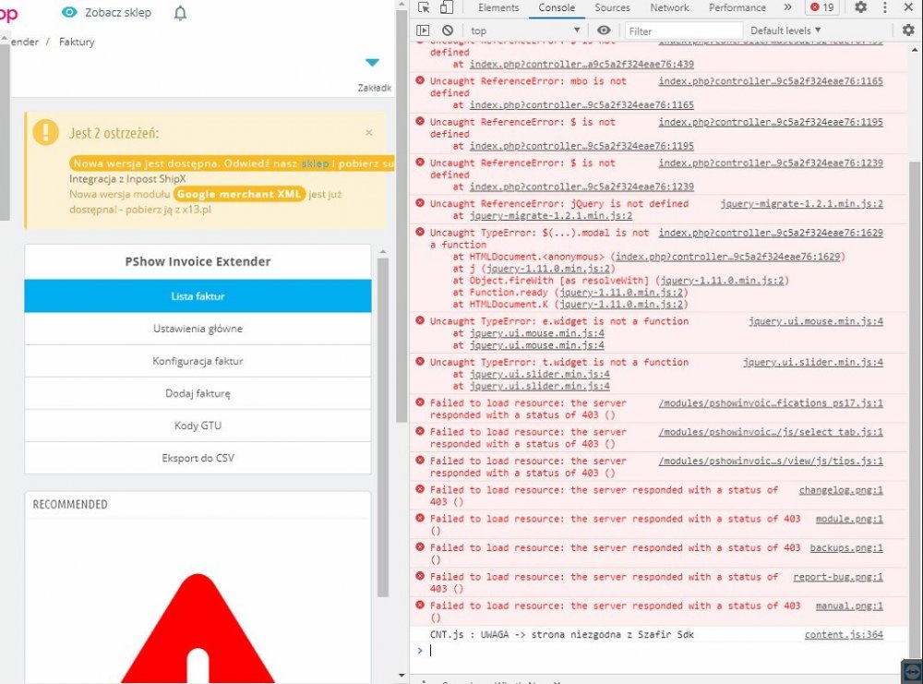Open manual.png:1 resource link
923x684 pixels.
849,606
